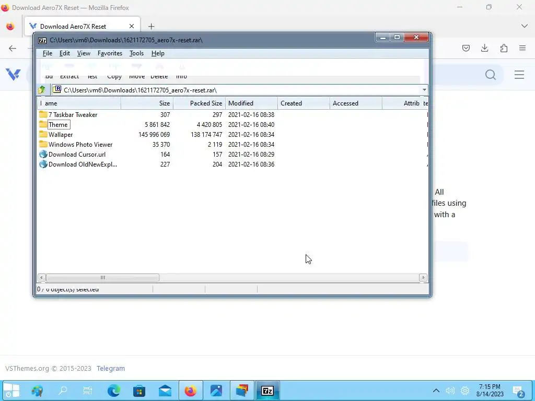Select the Theme folder icon
This screenshot has height=401, width=535.
43,124
